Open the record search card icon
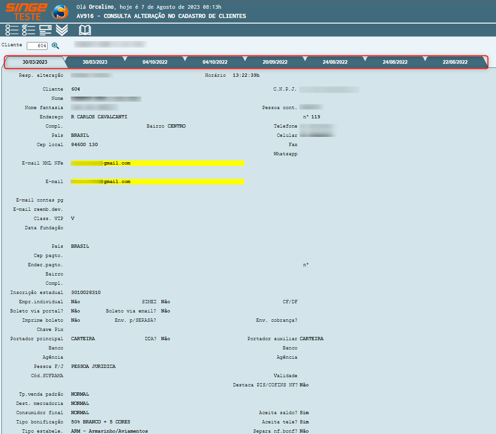496x434 pixels. 45,30
